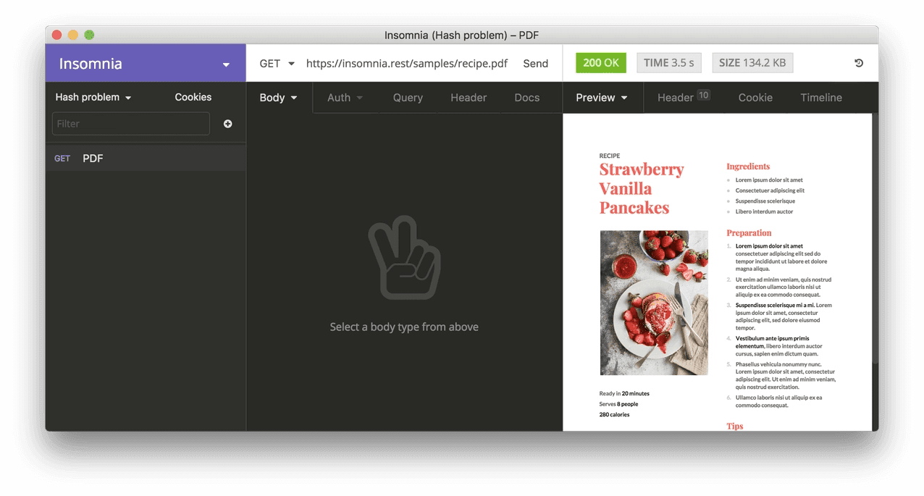View the Timeline tab
The height and width of the screenshot is (496, 924).
coord(820,98)
